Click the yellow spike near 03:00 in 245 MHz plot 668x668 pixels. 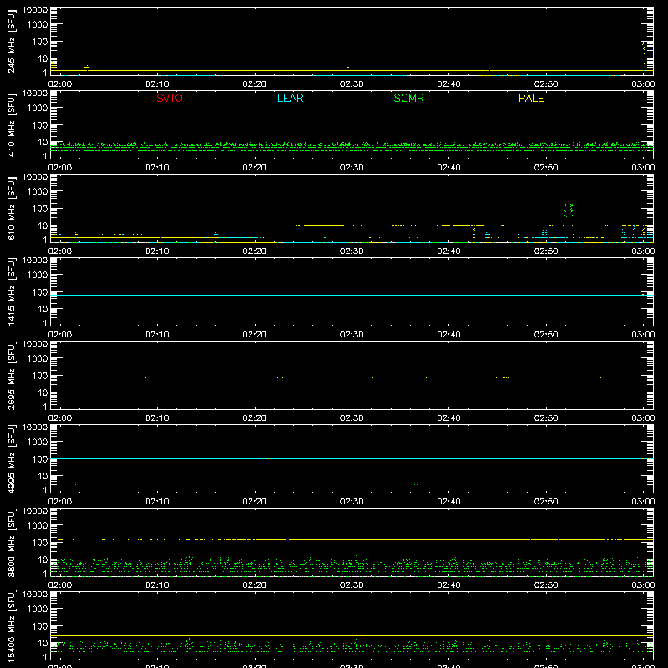click(644, 53)
